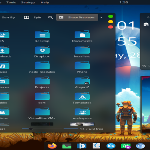Toggle the Show Previews button
Image resolution: width=150 pixels, height=150 pixels.
click(77, 17)
